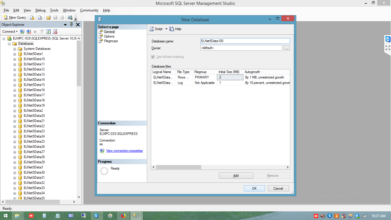
Task: Open the Community menu
Action: point(89,10)
